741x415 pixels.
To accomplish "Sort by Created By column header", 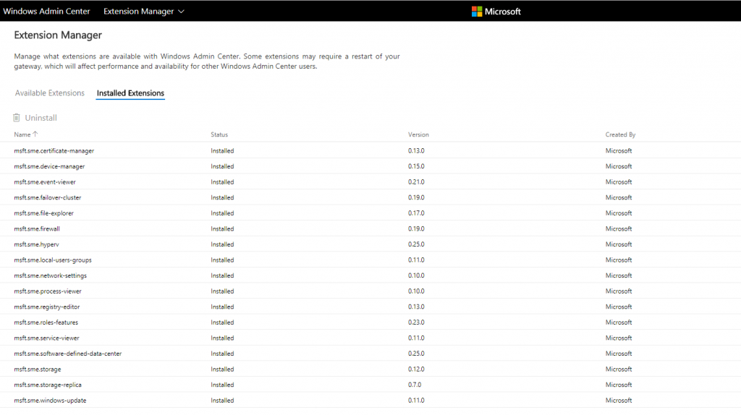I will point(620,134).
